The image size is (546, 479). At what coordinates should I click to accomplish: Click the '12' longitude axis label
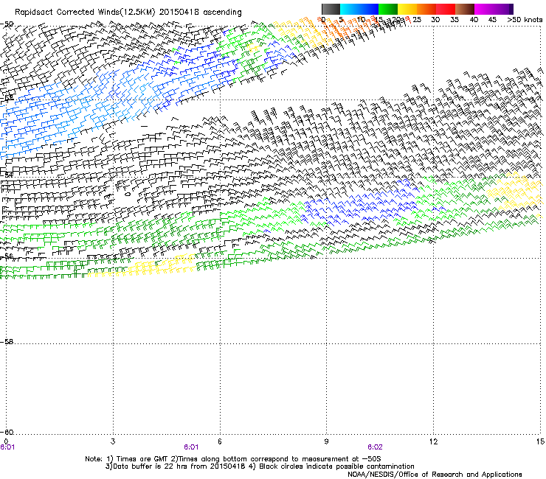(433, 441)
